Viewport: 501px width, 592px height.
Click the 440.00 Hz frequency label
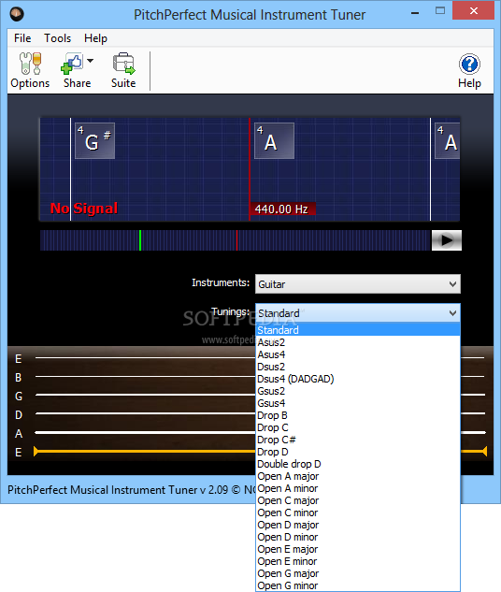[282, 209]
